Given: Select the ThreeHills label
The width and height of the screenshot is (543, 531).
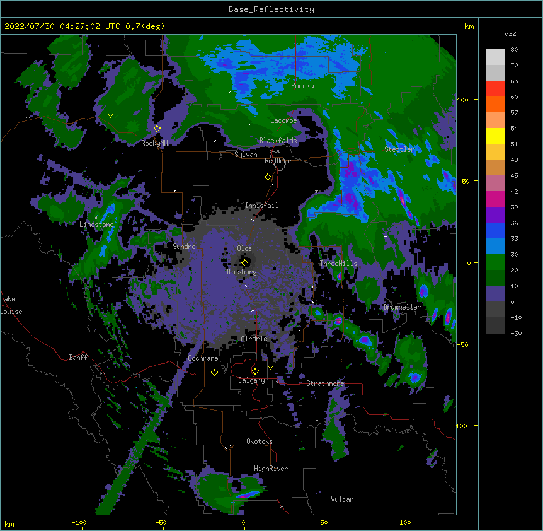Looking at the screenshot, I should tap(338, 264).
